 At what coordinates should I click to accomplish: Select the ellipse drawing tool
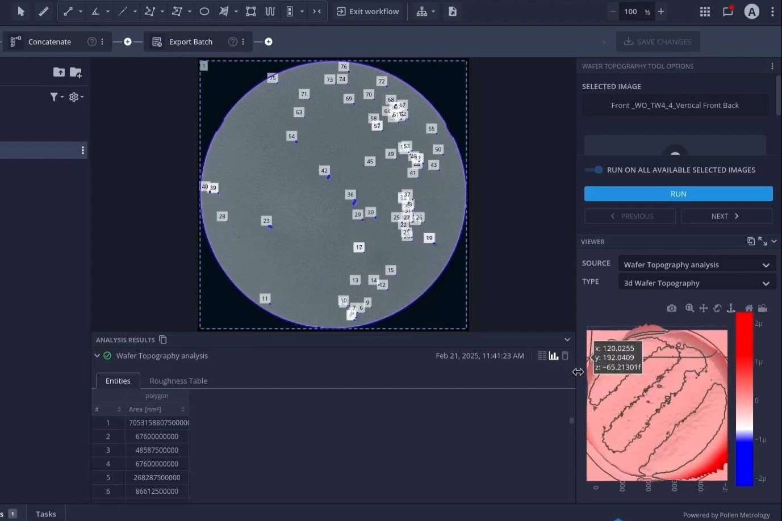[204, 11]
